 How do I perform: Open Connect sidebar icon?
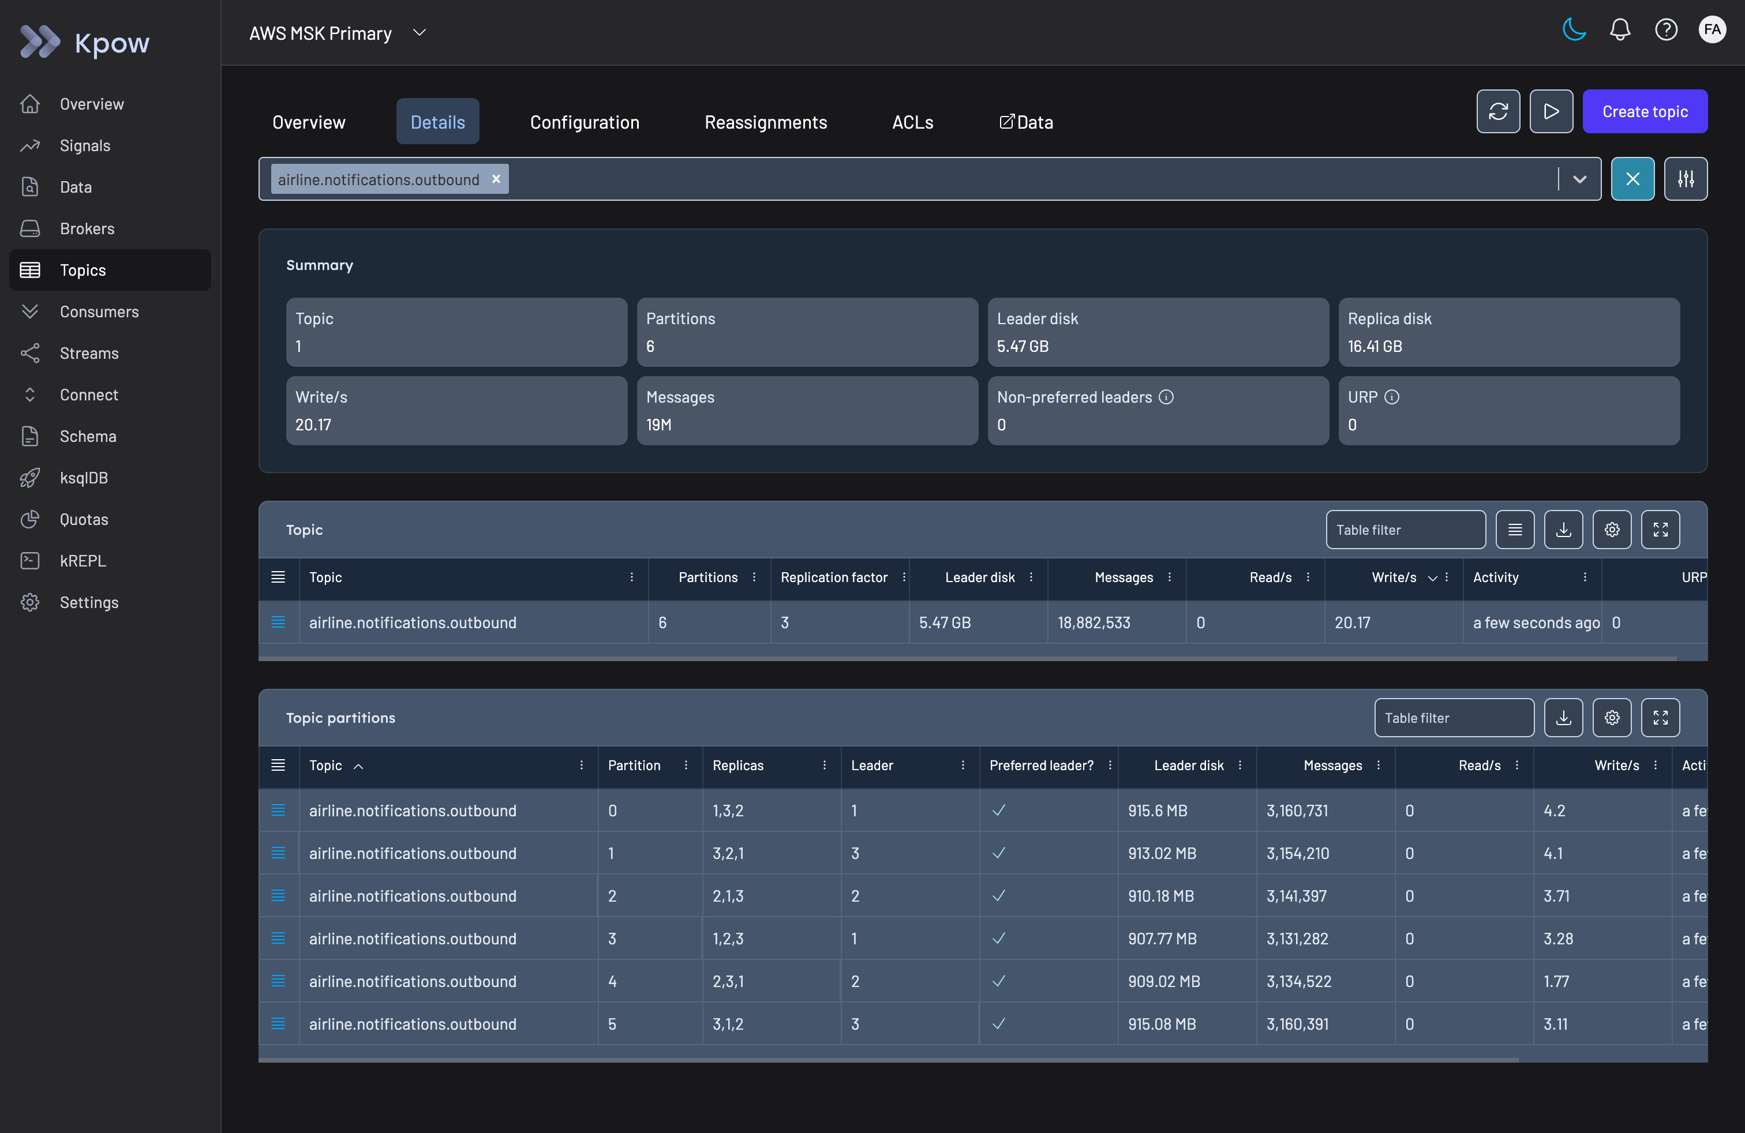(x=30, y=394)
